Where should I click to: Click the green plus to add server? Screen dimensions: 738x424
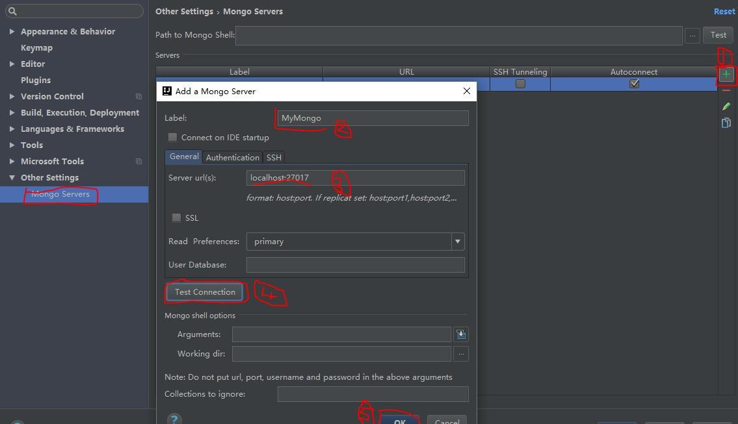(x=726, y=75)
